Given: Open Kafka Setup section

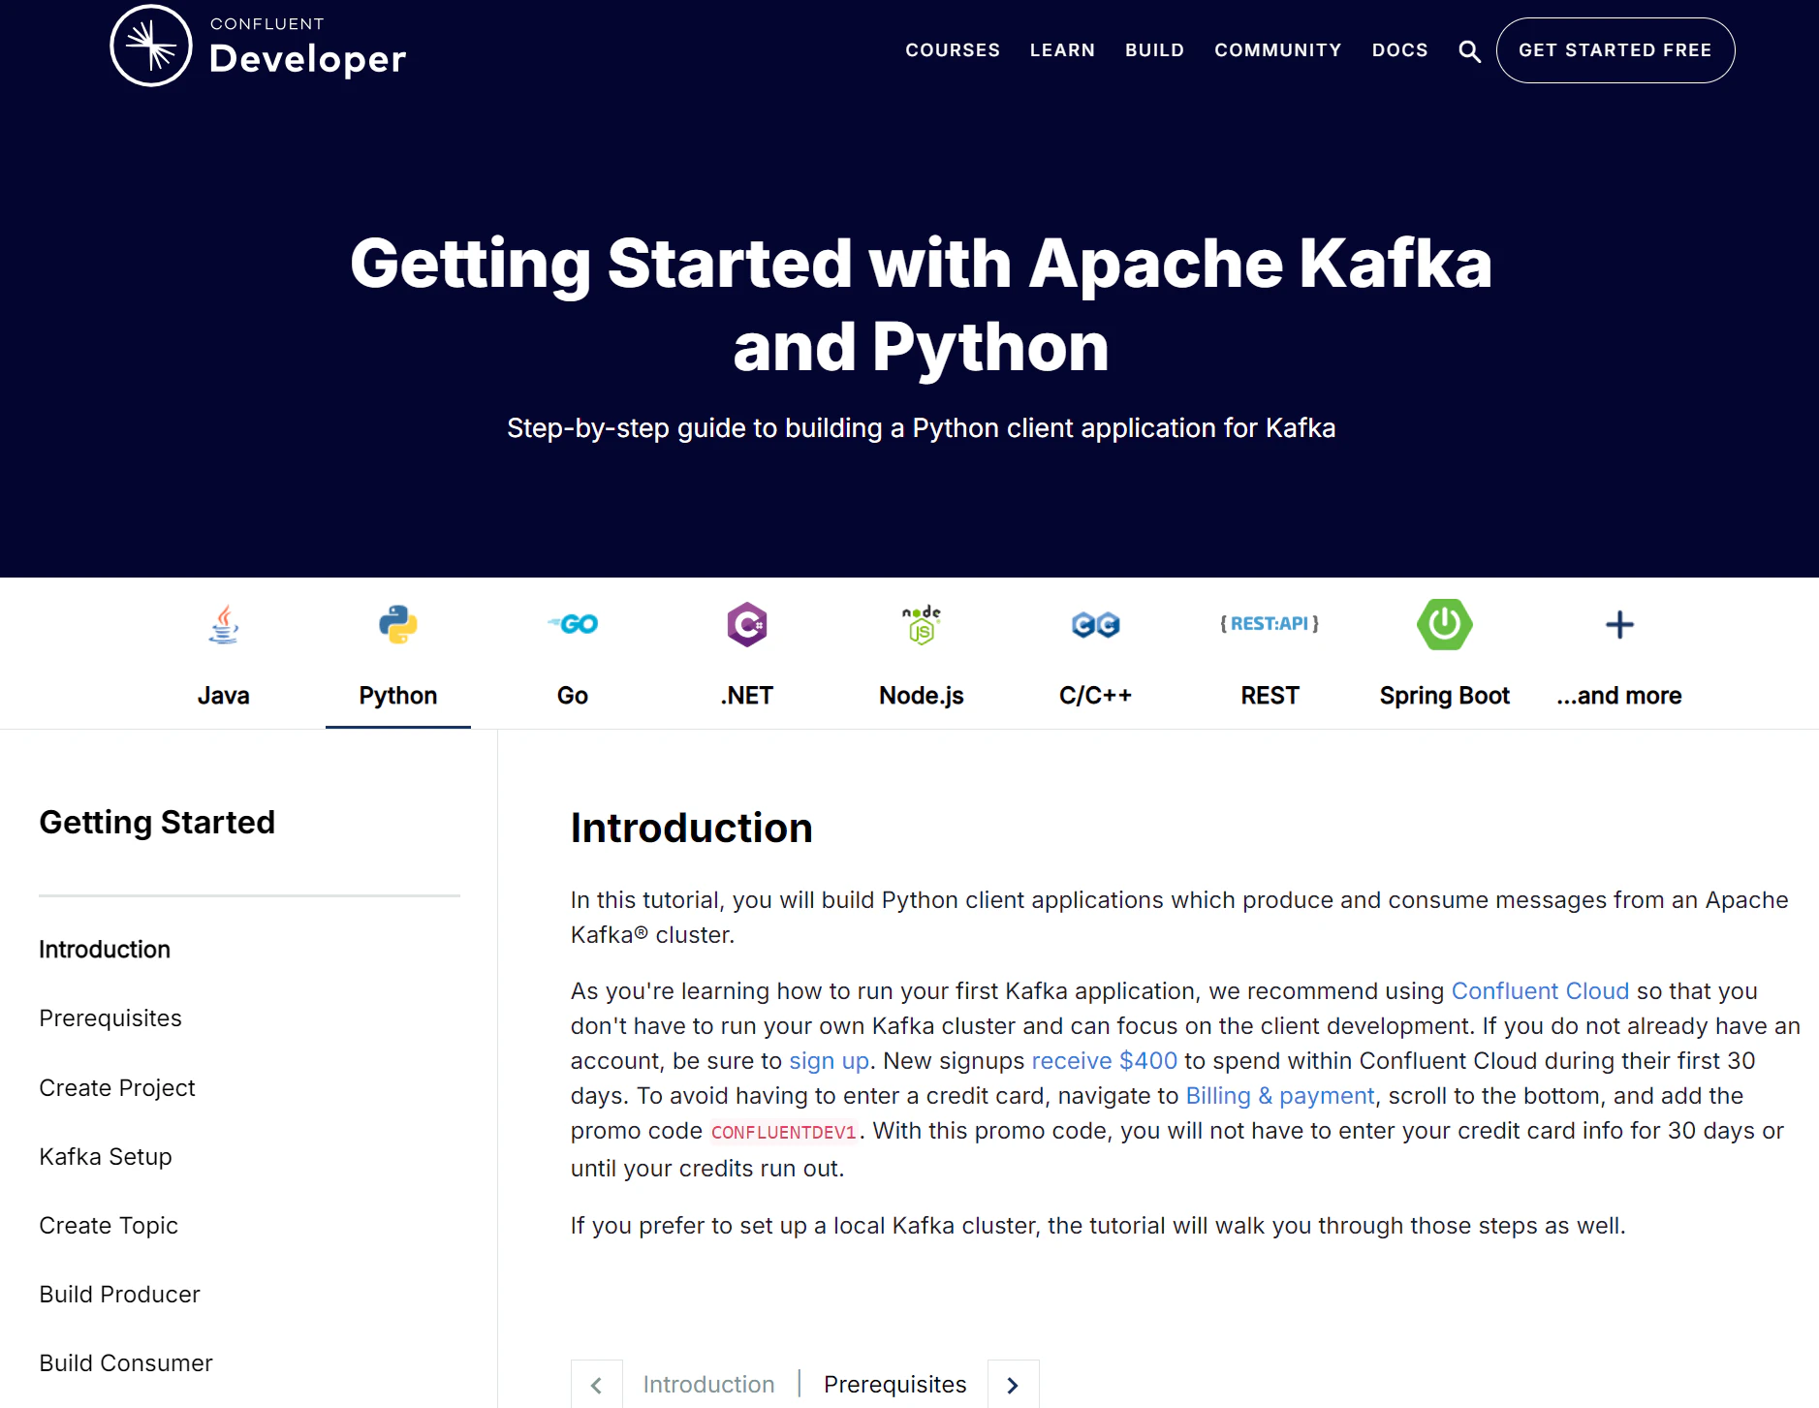Looking at the screenshot, I should tap(106, 1157).
